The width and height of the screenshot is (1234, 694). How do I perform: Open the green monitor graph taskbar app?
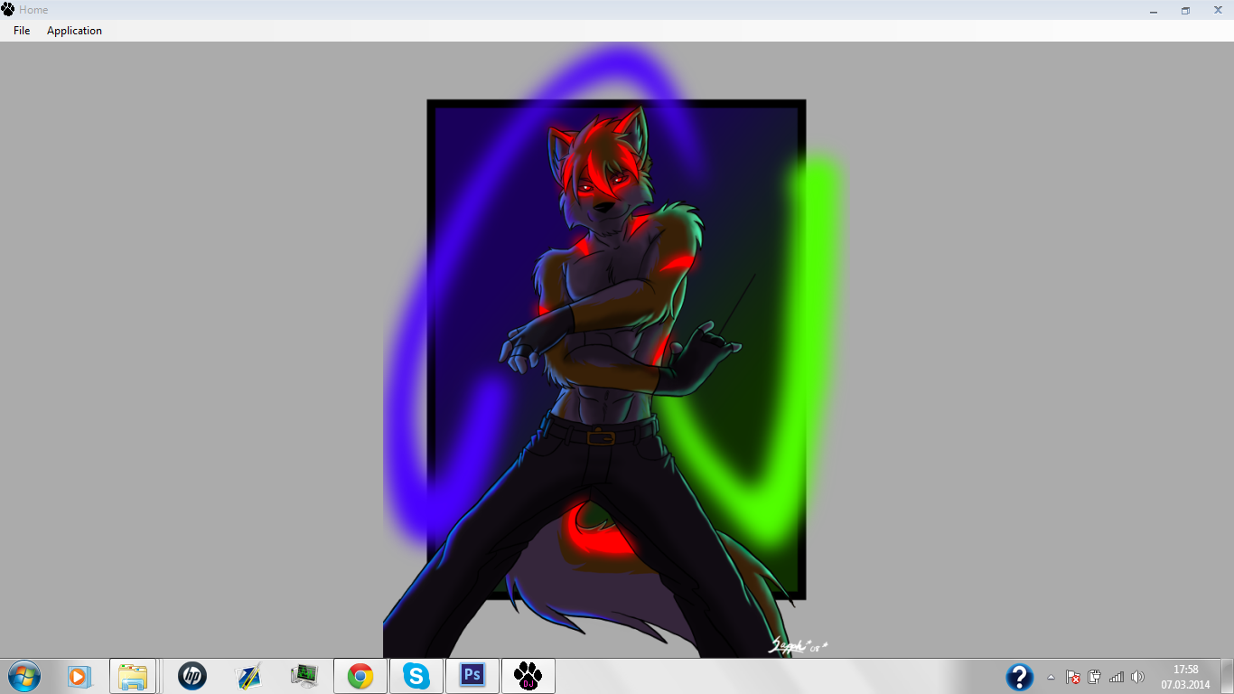tap(304, 676)
